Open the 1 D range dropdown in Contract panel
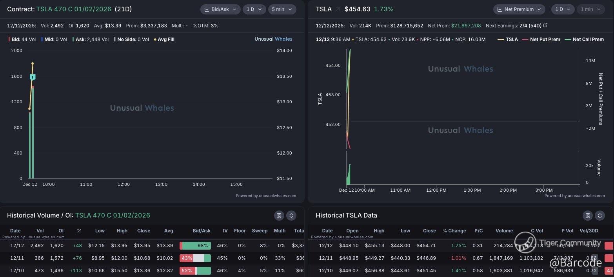 pos(254,9)
